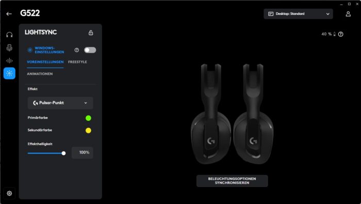
Task: Click the Effekthelligkeit label
Action: pyautogui.click(x=40, y=144)
